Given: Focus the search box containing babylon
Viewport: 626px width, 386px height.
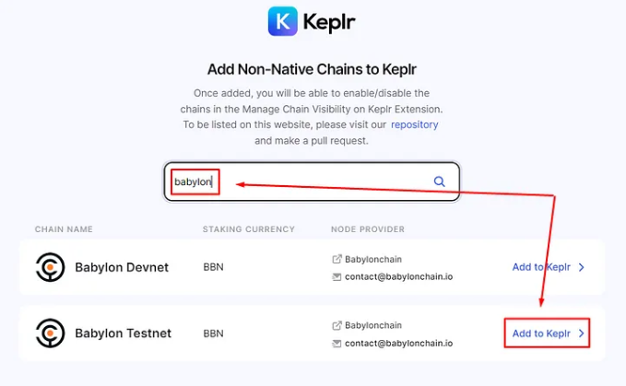Looking at the screenshot, I should pyautogui.click(x=312, y=181).
